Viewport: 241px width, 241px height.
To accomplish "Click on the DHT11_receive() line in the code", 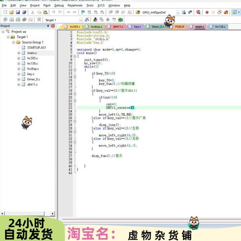I will pos(120,107).
